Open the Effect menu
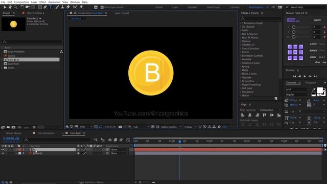The width and height of the screenshot is (327, 184). point(42,2)
